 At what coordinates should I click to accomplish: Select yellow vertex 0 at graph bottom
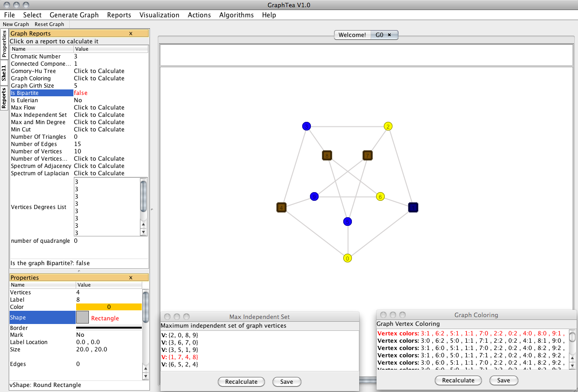348,258
